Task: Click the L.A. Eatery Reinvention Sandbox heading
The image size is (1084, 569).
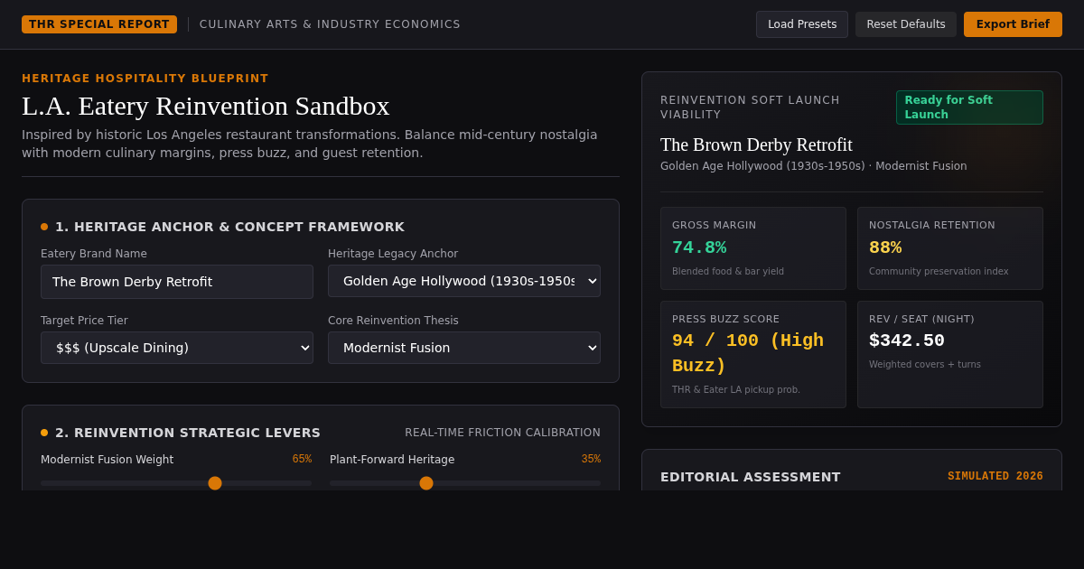Action: (x=206, y=106)
